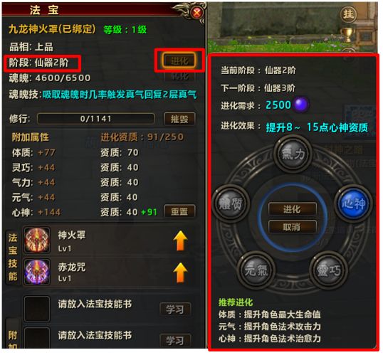This screenshot has height=355, width=383.
Task: Click the 赤龙咒 skill icon
Action: coord(37,272)
